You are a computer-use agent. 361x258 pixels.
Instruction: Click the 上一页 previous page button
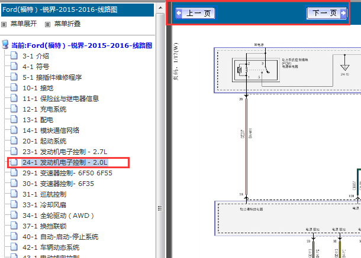pos(195,13)
